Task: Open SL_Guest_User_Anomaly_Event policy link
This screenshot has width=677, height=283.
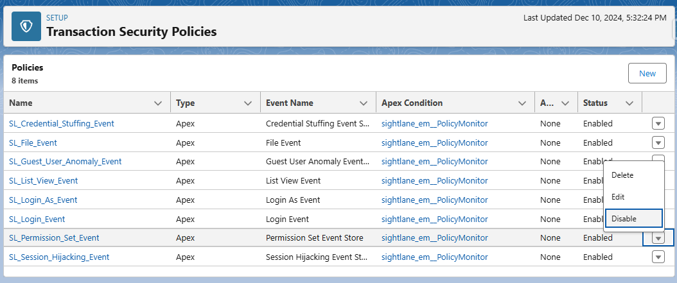Action: [66, 161]
